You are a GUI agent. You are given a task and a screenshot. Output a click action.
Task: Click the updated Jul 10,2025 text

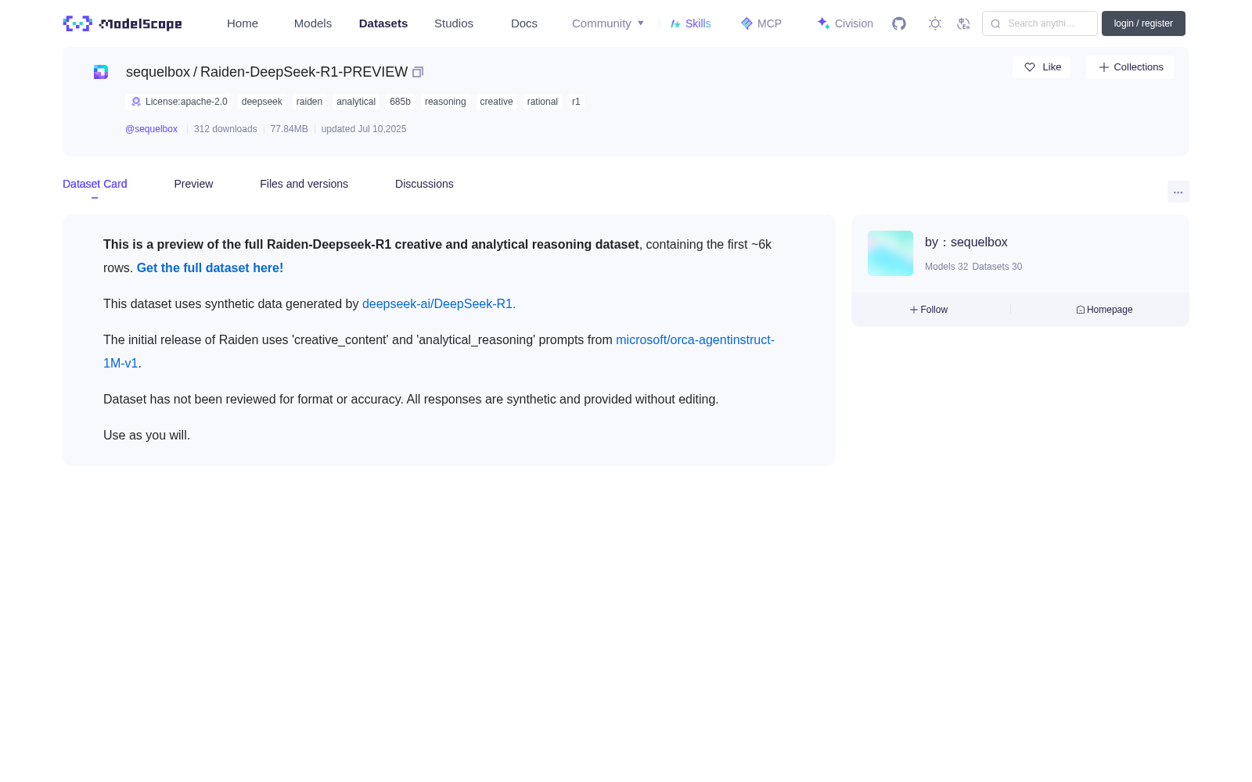[364, 129]
